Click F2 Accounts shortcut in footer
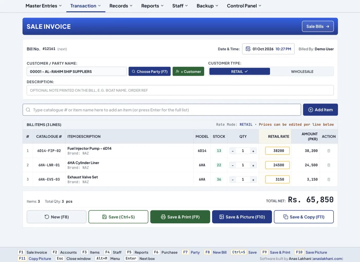360x262 pixels. [64, 252]
